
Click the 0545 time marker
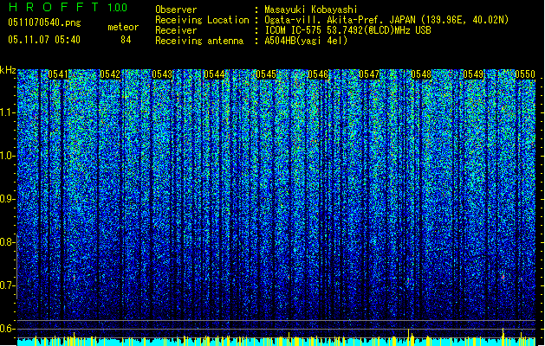tap(266, 74)
